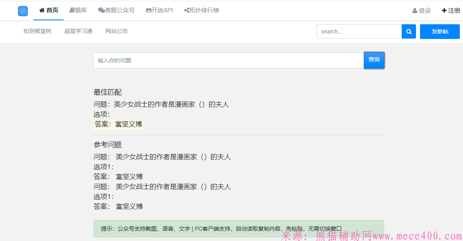The image size is (463, 241).
Task: Switch to the 知到智慧树 tab
Action: pos(37,31)
